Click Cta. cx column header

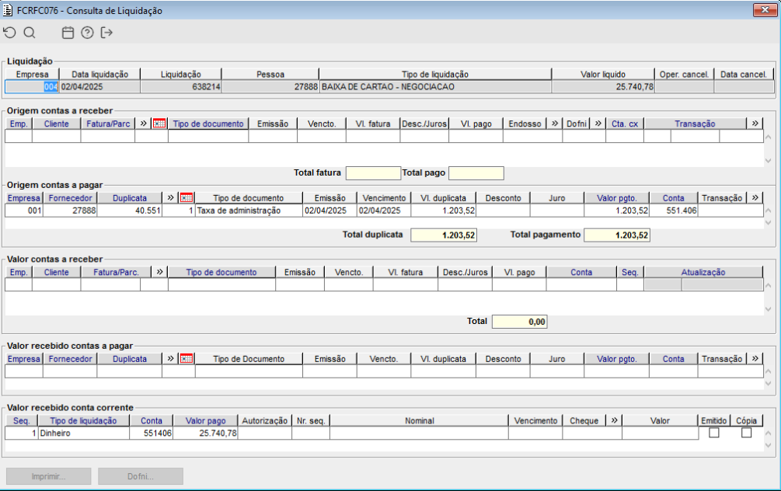pos(625,124)
